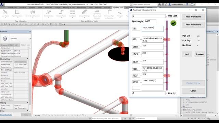Switch to the Annotate ribbon tab
Viewport: 219px width, 123px height.
[48, 8]
